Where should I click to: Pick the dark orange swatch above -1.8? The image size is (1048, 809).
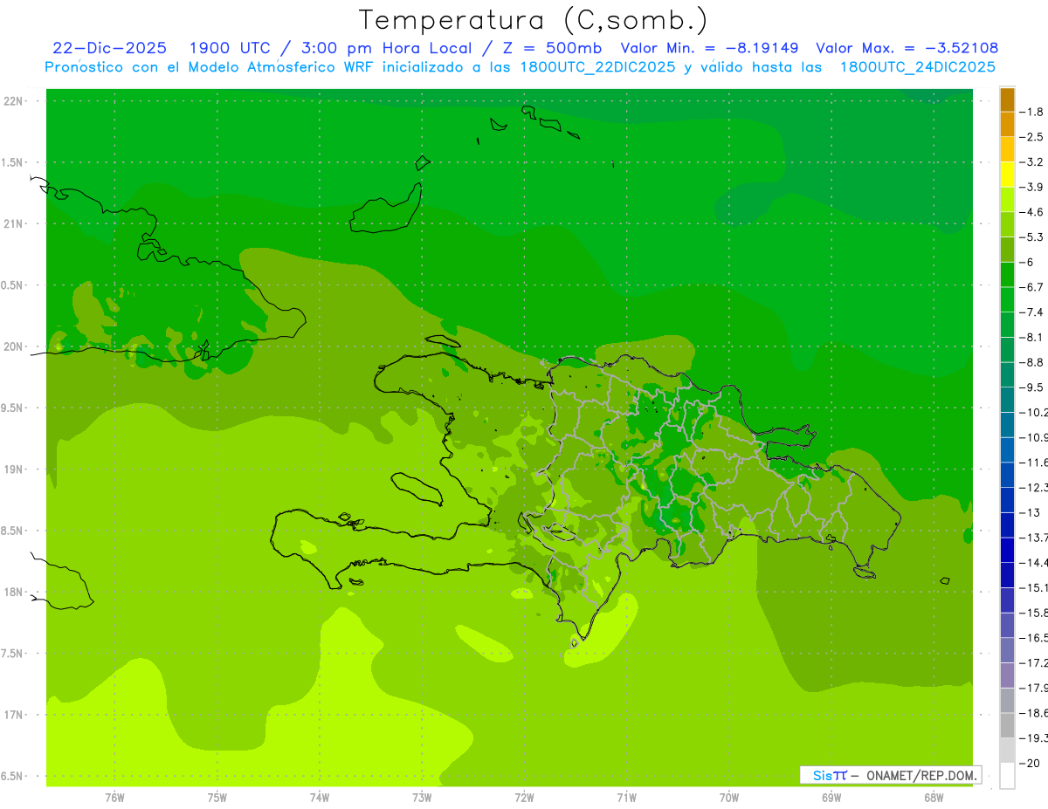tap(1007, 99)
